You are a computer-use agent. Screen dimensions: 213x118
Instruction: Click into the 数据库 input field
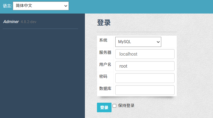click(145, 90)
